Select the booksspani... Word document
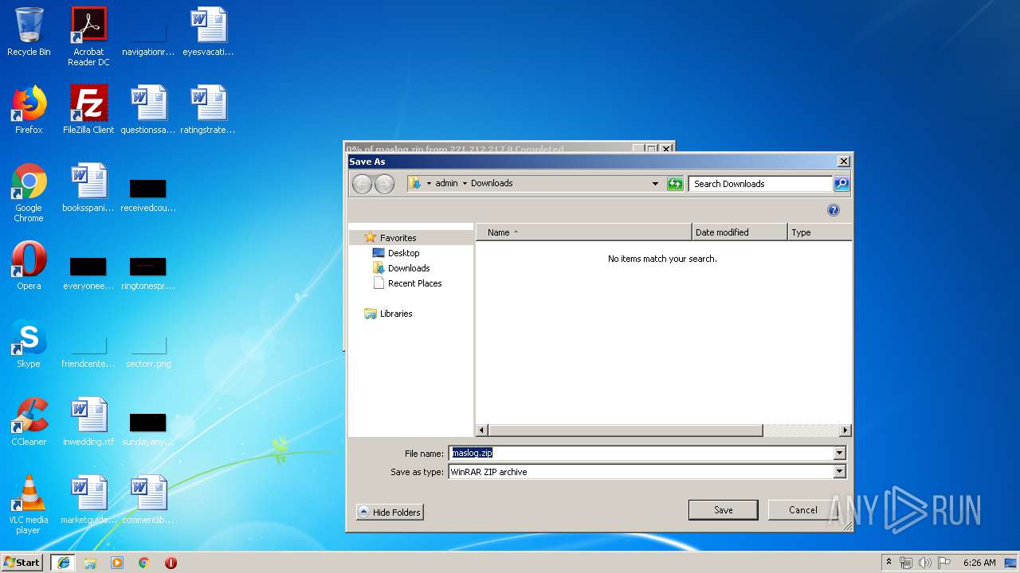The height and width of the screenshot is (573, 1020). click(88, 188)
